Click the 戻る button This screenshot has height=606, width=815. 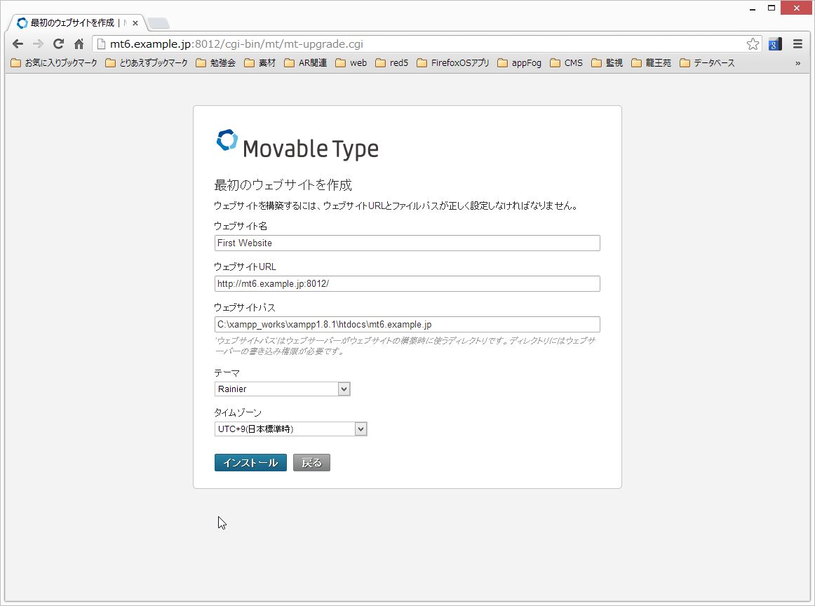point(311,462)
